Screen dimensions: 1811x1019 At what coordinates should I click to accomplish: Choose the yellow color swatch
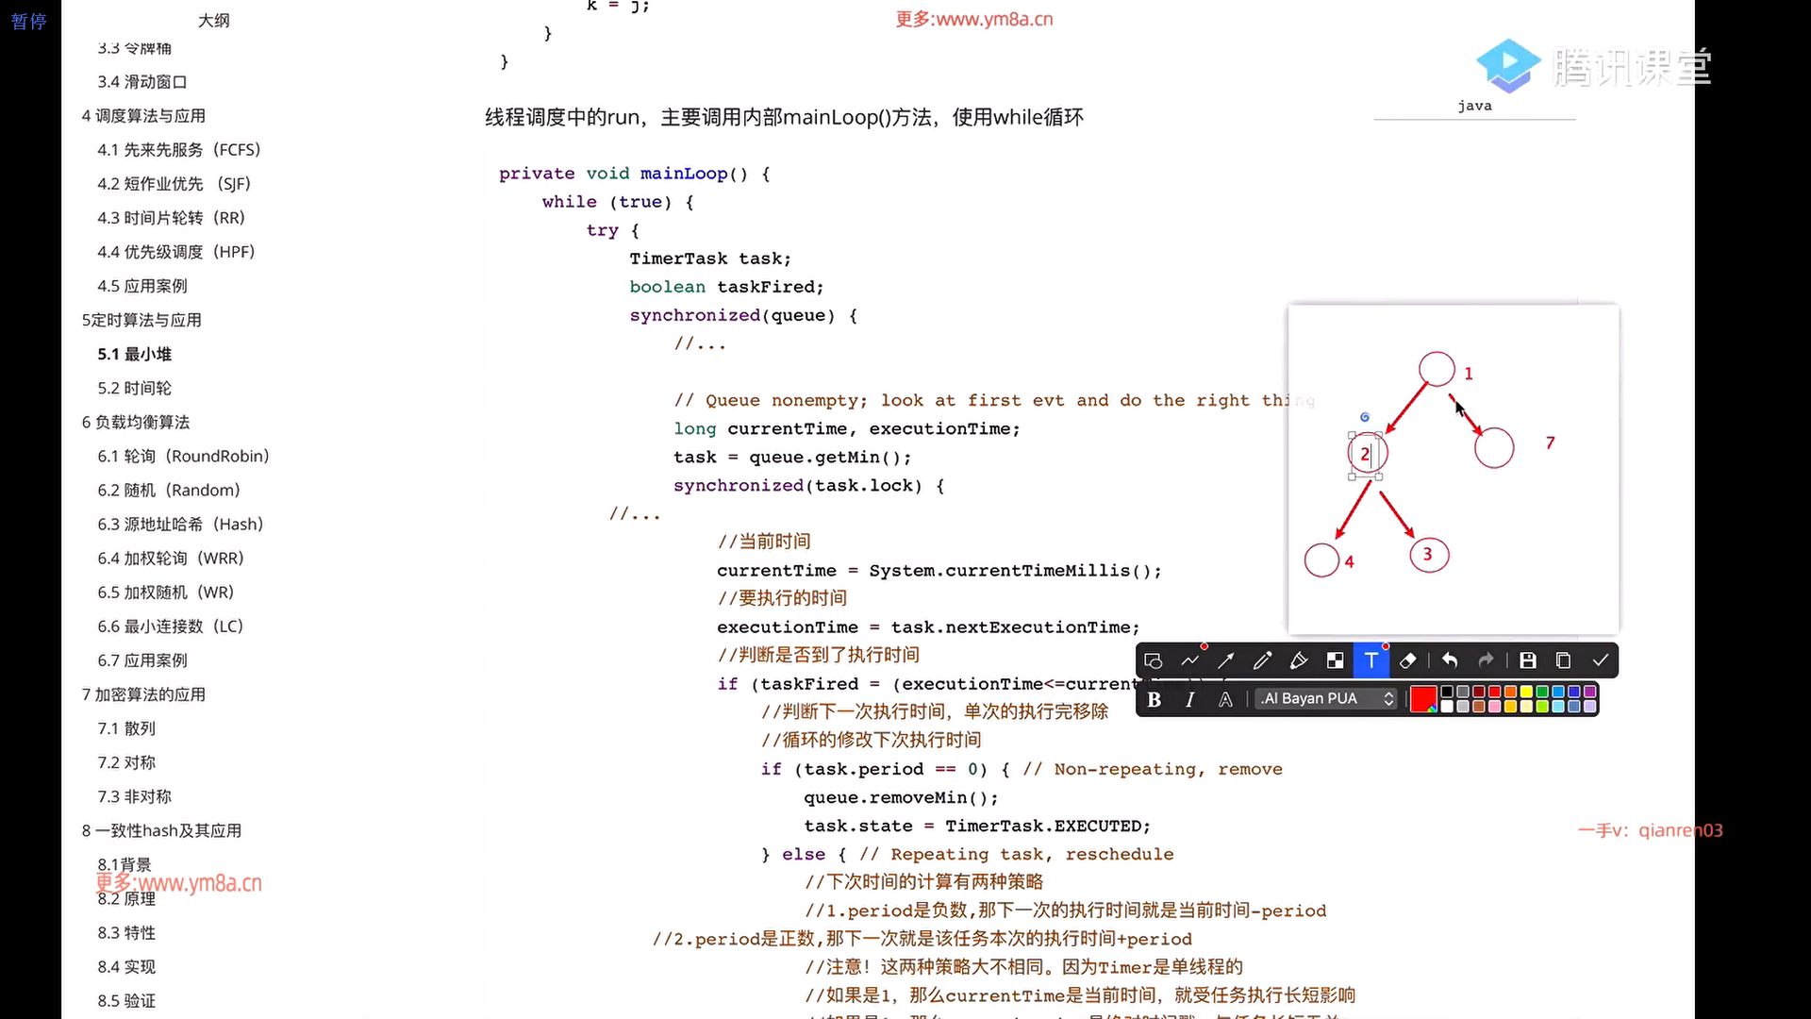click(1526, 693)
